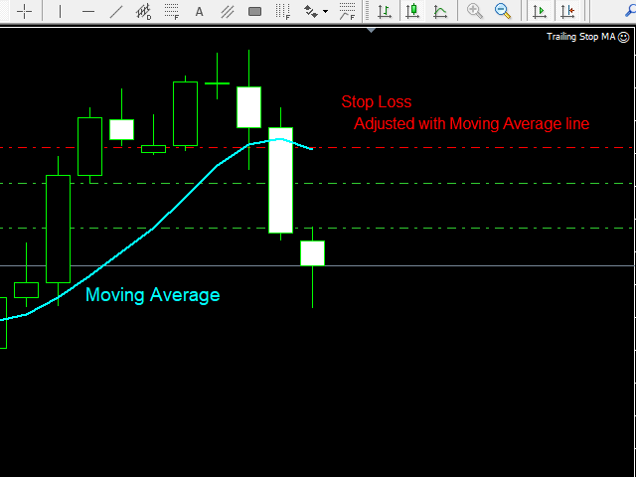Click the Arrows objects tool icon

[311, 11]
